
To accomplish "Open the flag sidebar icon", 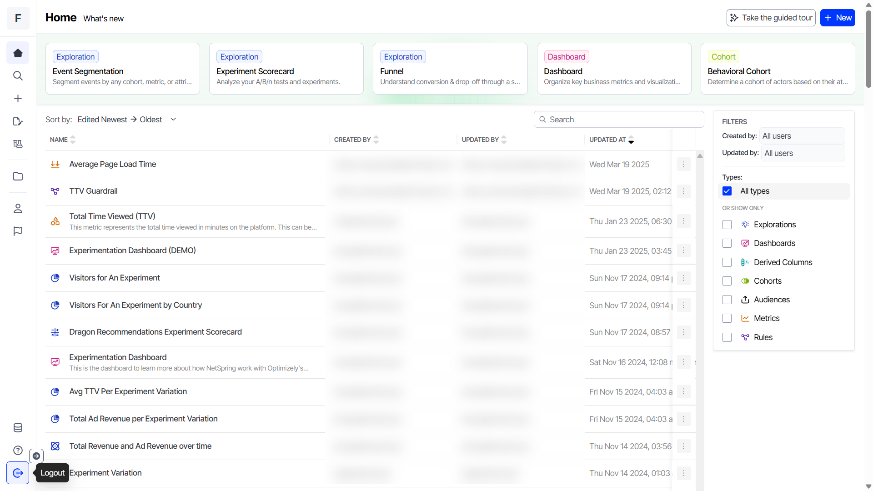I will point(18,231).
